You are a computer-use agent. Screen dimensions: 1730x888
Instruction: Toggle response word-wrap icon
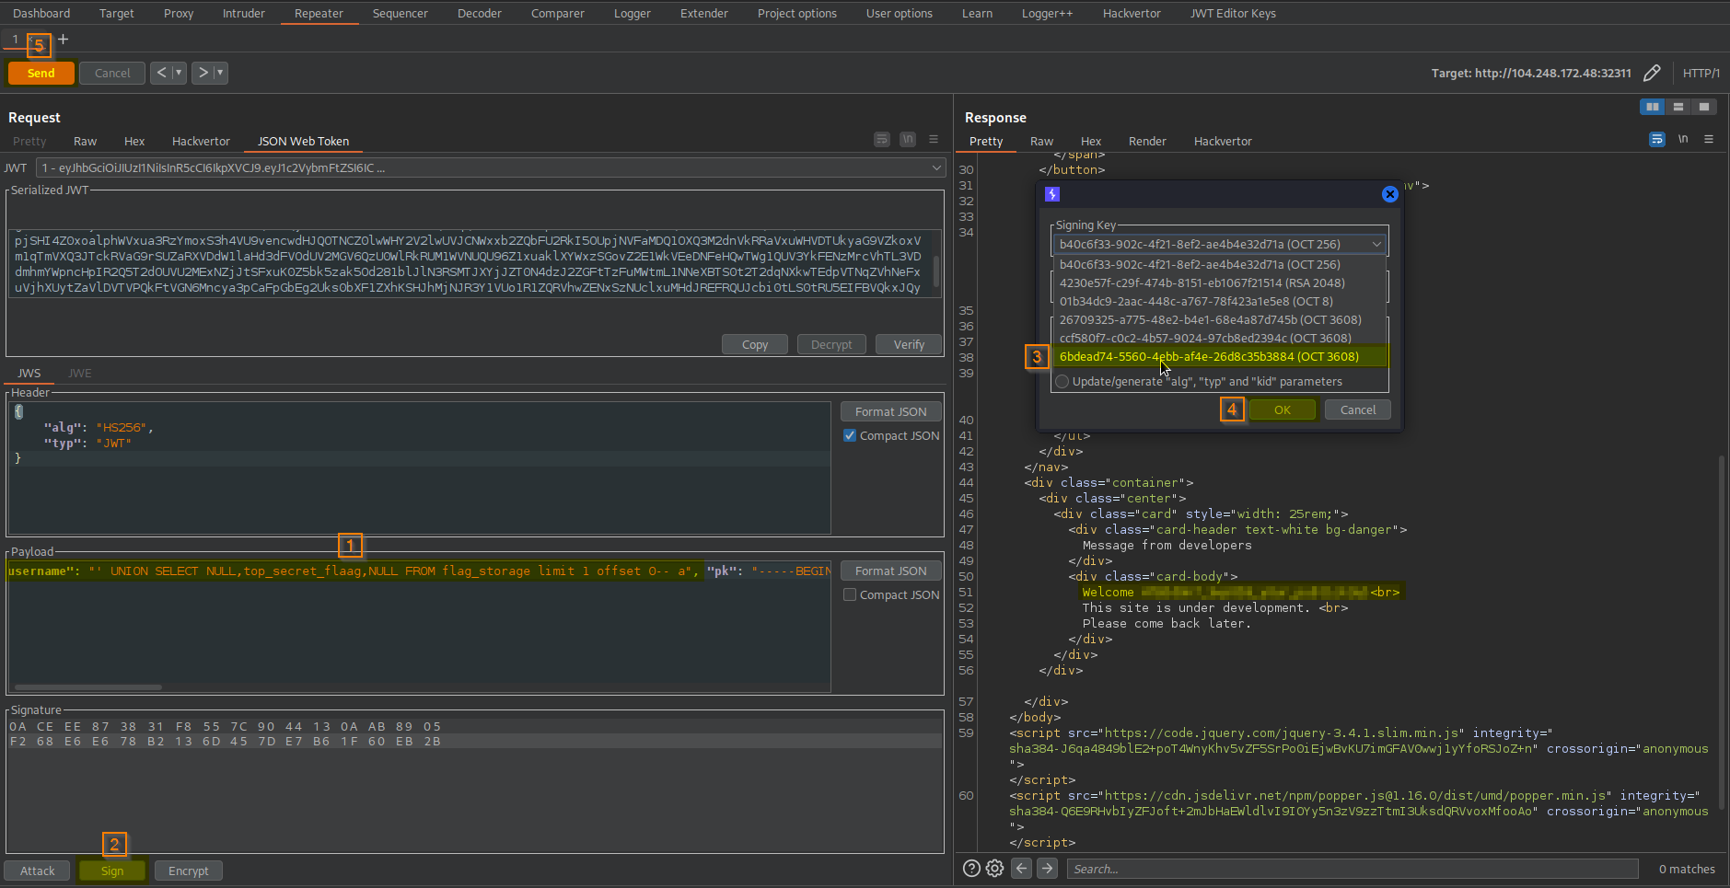(1657, 139)
